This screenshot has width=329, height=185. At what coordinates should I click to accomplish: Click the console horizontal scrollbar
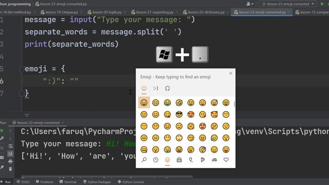point(106,177)
